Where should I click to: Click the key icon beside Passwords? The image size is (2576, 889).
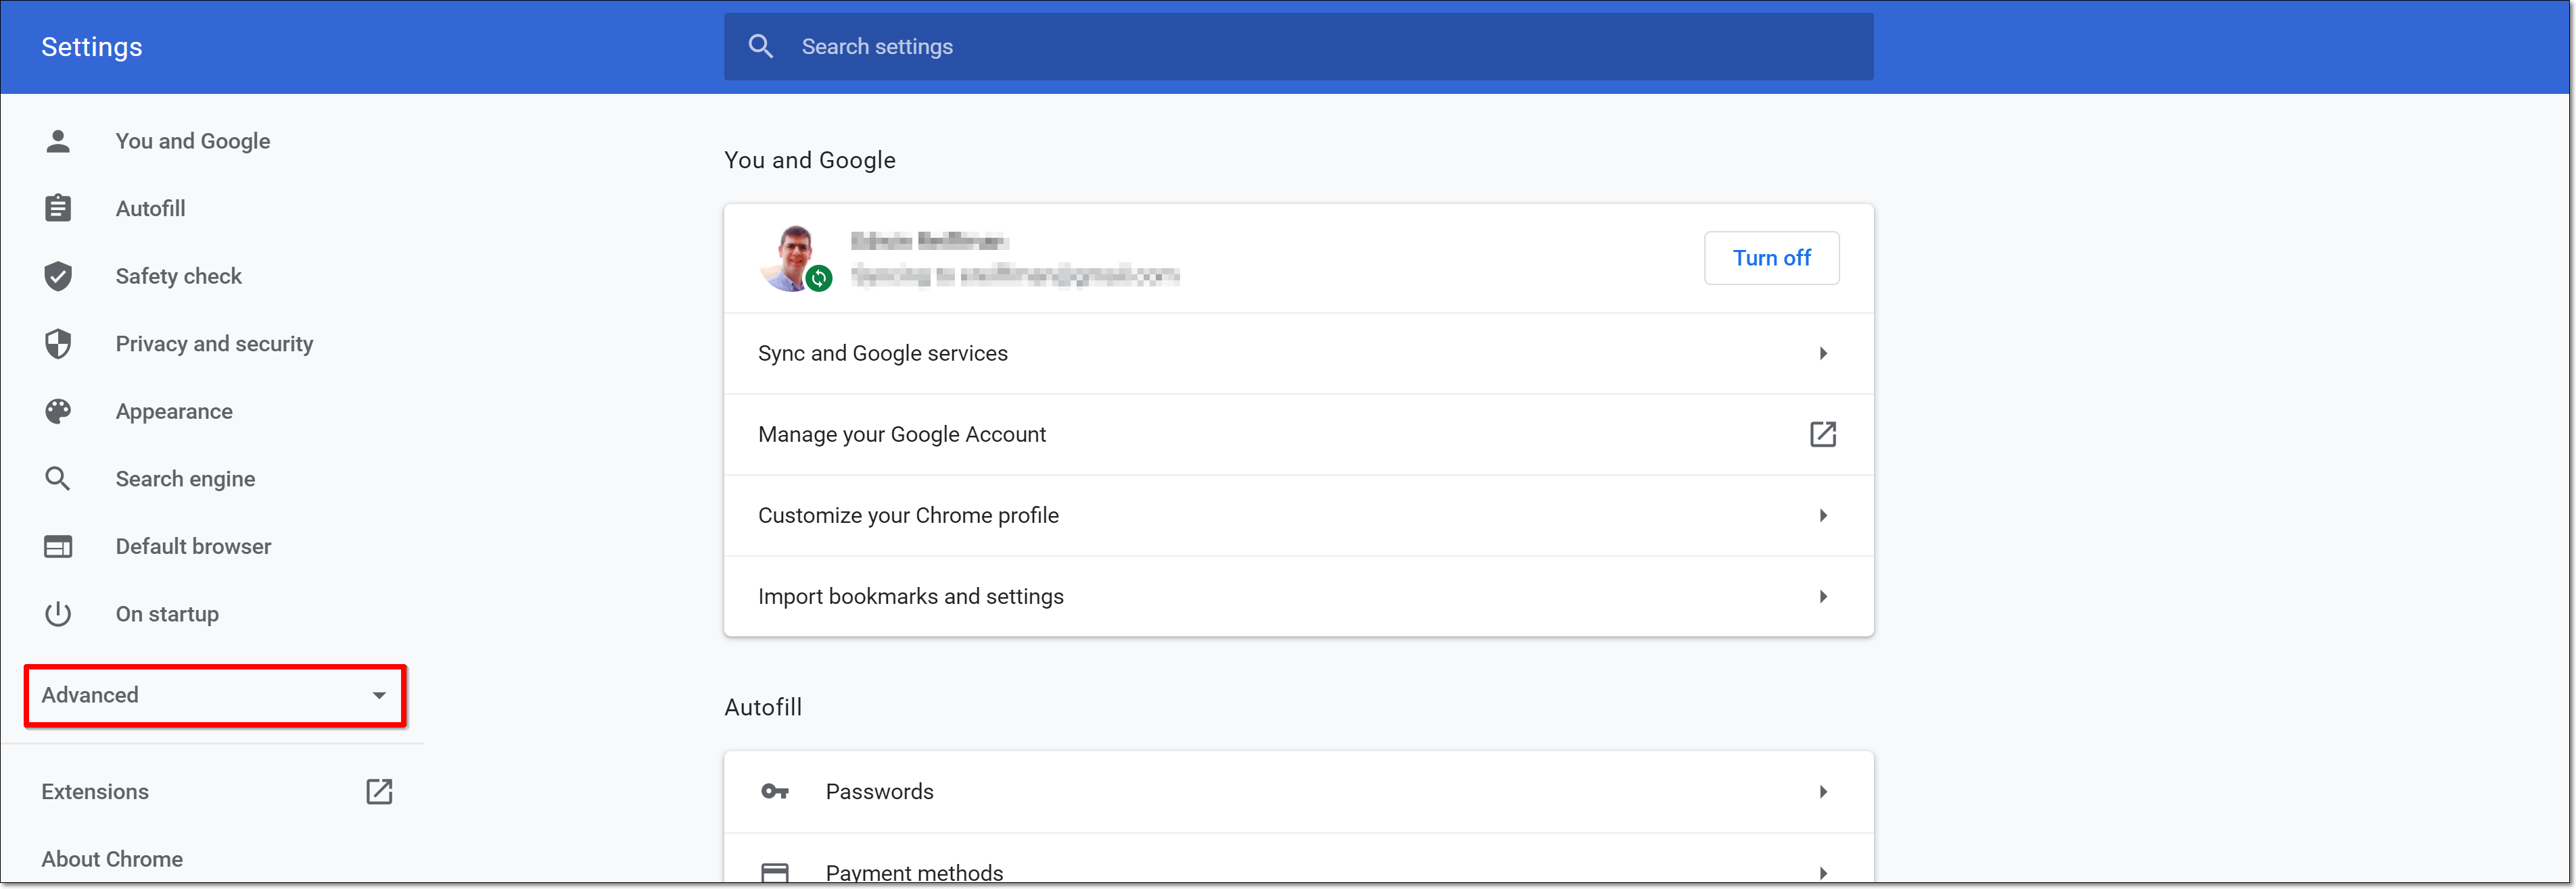click(x=775, y=791)
